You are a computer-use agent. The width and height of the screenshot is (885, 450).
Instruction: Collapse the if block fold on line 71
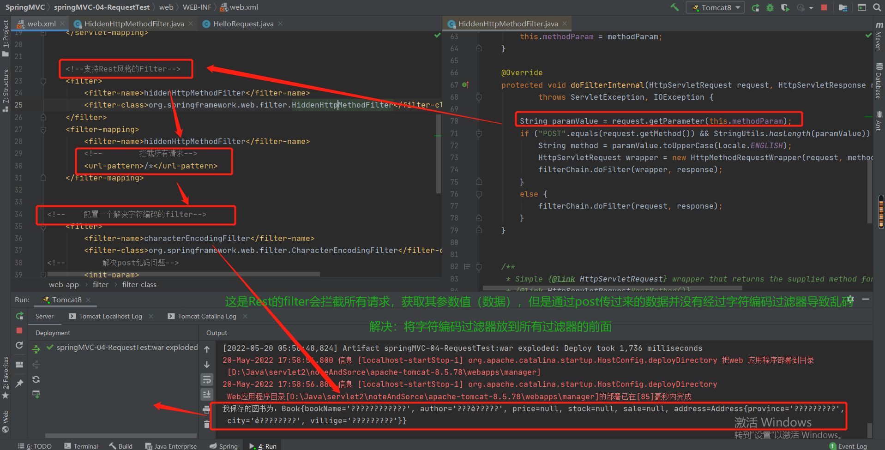[x=479, y=133]
